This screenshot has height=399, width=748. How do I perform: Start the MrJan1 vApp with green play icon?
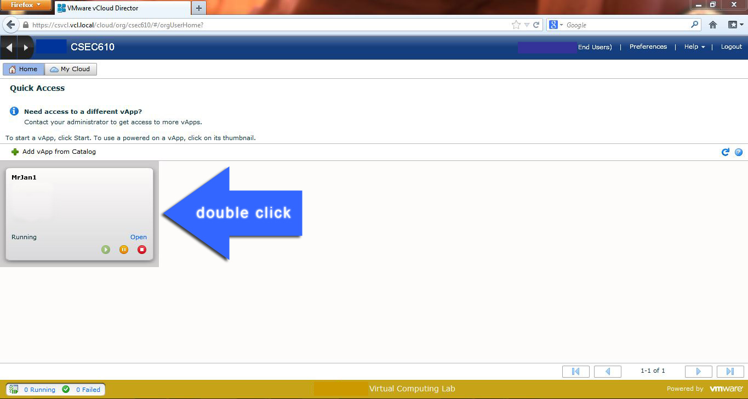click(x=106, y=250)
